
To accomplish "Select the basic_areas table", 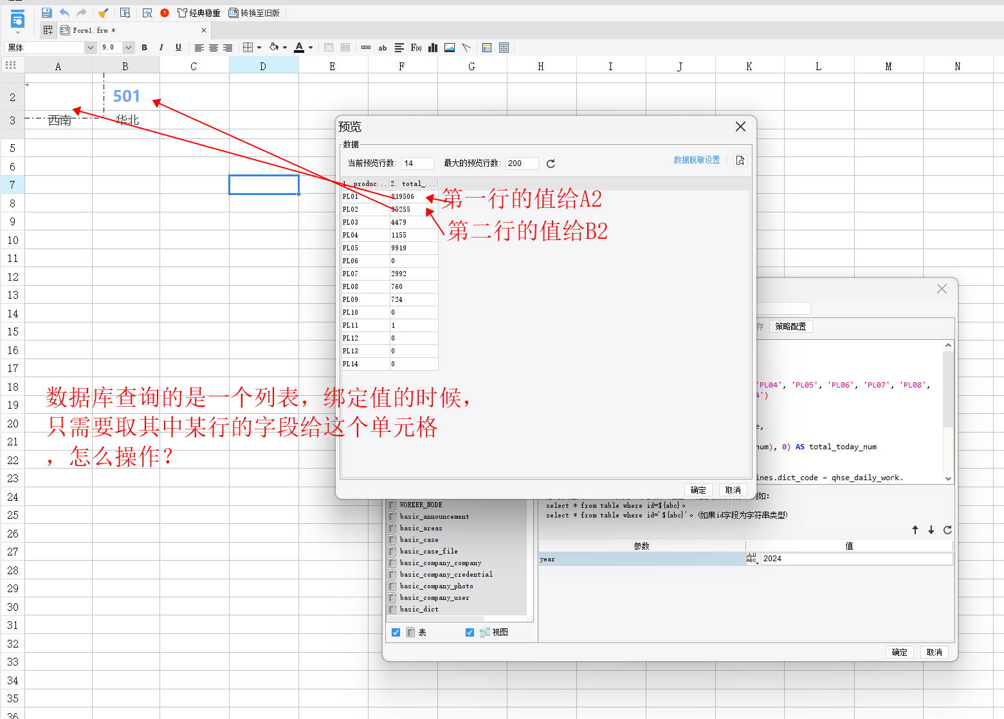I will point(421,528).
